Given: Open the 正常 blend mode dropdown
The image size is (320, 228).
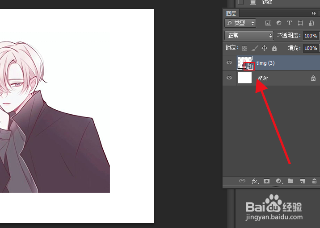Looking at the screenshot, I should click(249, 36).
